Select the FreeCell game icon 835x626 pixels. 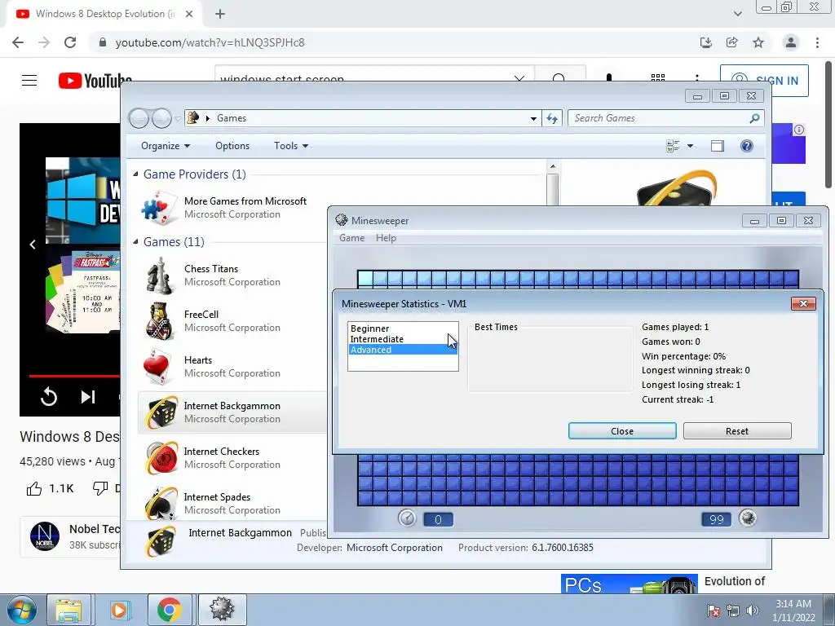tap(159, 321)
